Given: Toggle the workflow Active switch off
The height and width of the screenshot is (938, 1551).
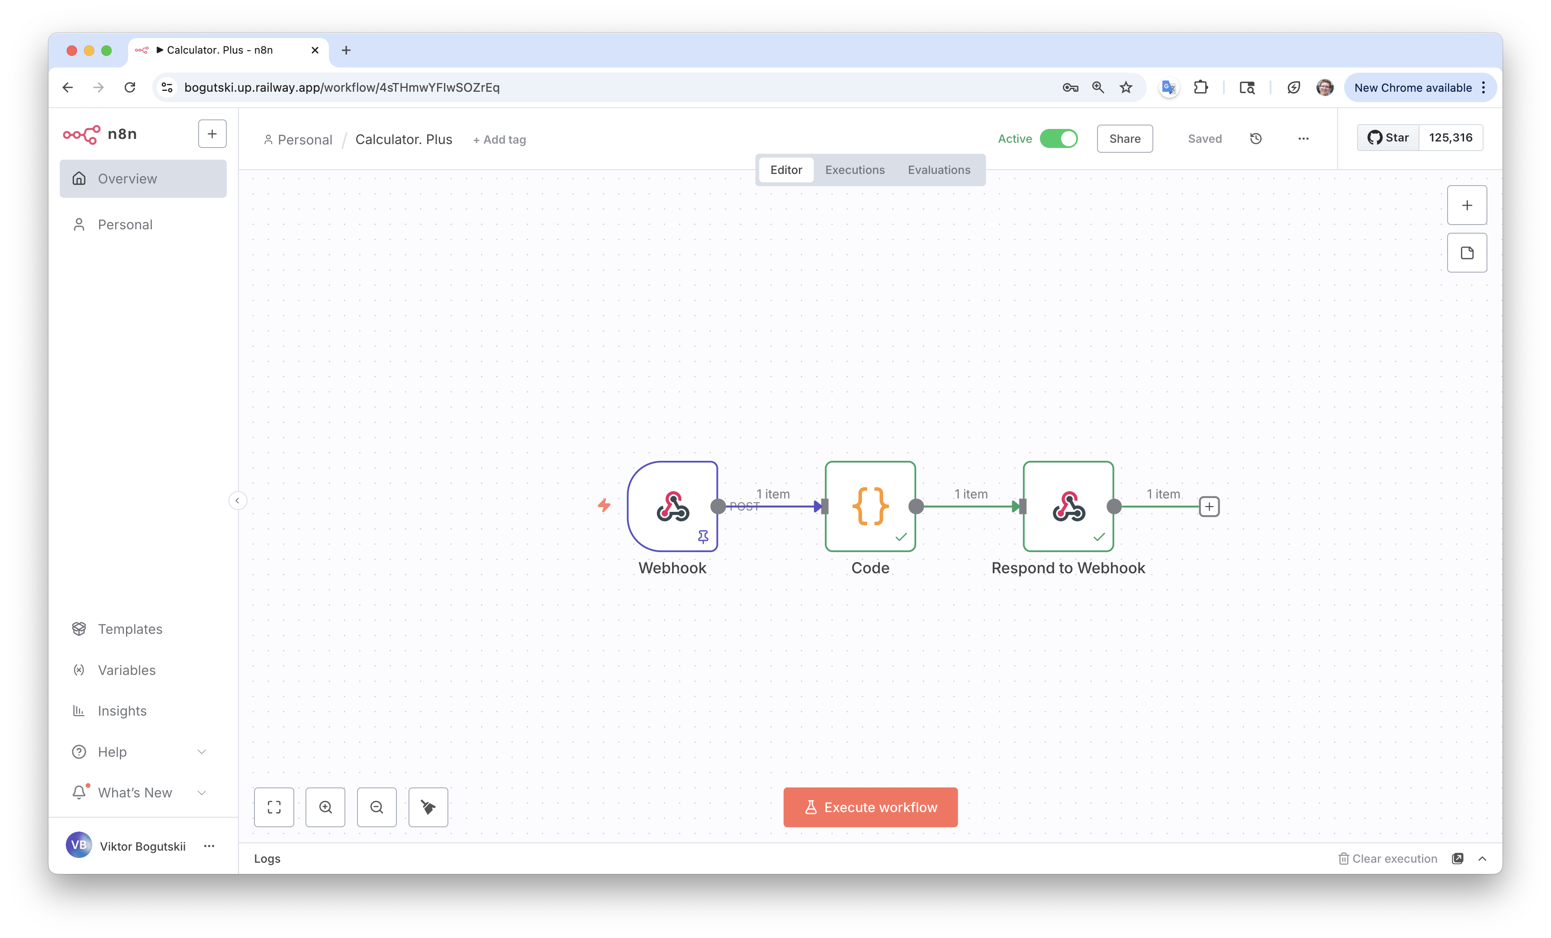Looking at the screenshot, I should (1059, 138).
